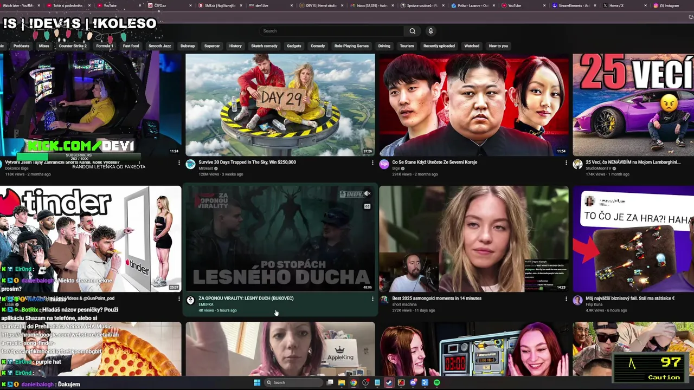The height and width of the screenshot is (390, 694).
Task: Filter by Role-Playing Games chip
Action: 351,46
